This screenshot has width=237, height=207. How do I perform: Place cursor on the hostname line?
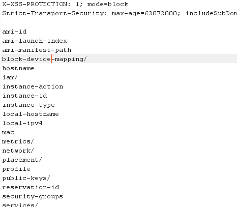[x=18, y=68]
